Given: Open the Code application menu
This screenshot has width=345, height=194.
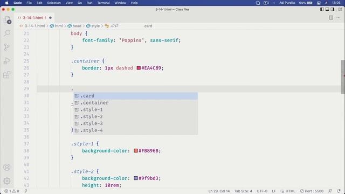Looking at the screenshot, I should (18, 3).
